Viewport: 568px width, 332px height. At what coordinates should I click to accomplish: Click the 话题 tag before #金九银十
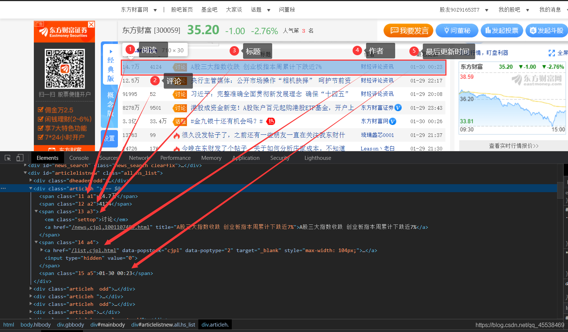pyautogui.click(x=180, y=121)
